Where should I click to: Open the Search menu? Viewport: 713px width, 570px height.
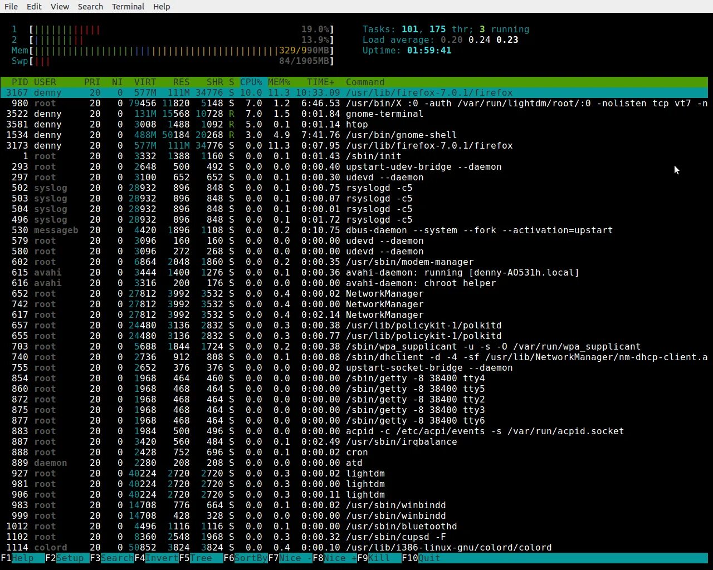pyautogui.click(x=90, y=7)
